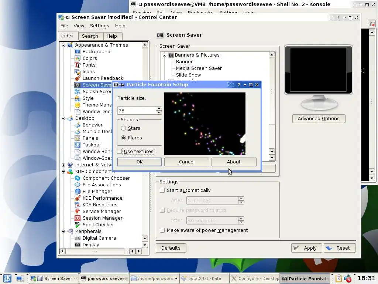
Task: Click the Session Manager icon
Action: click(78, 218)
